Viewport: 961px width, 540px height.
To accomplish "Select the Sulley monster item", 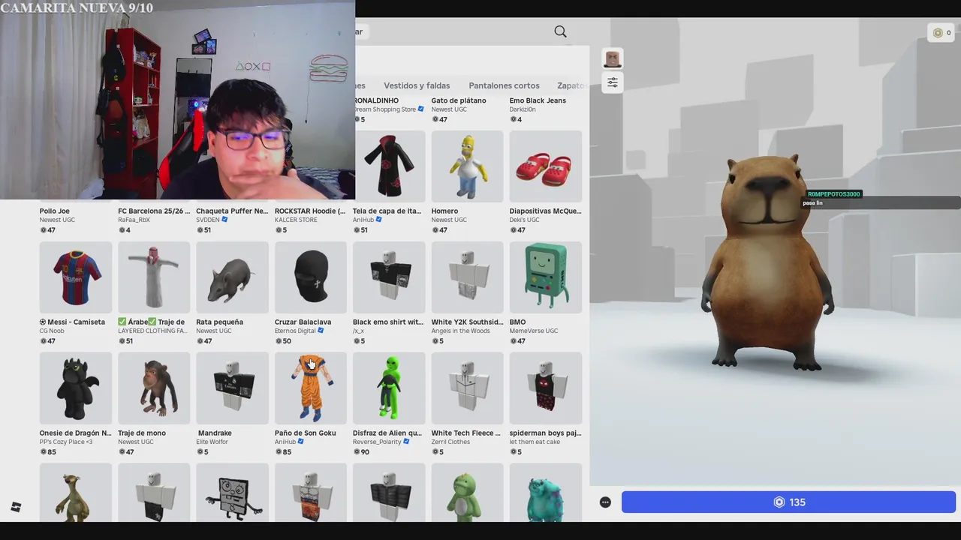I will point(546,493).
